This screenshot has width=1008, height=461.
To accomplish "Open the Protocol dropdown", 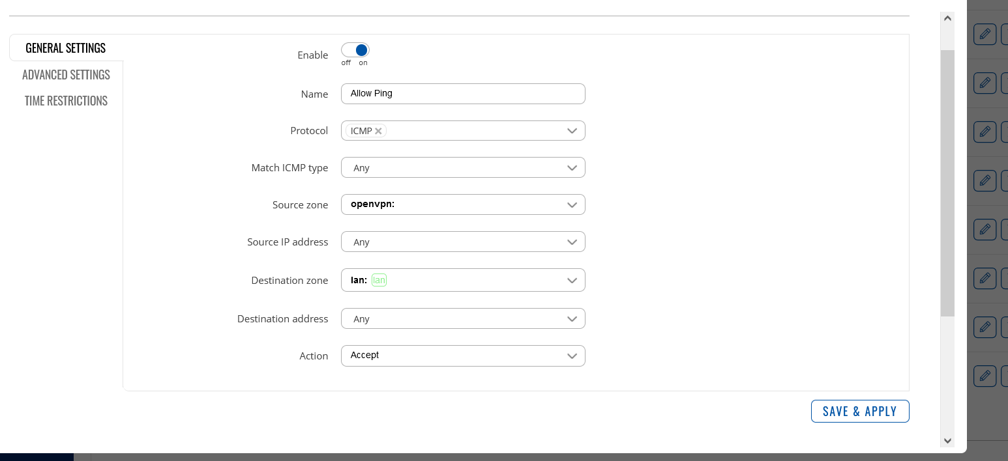I will pyautogui.click(x=463, y=131).
